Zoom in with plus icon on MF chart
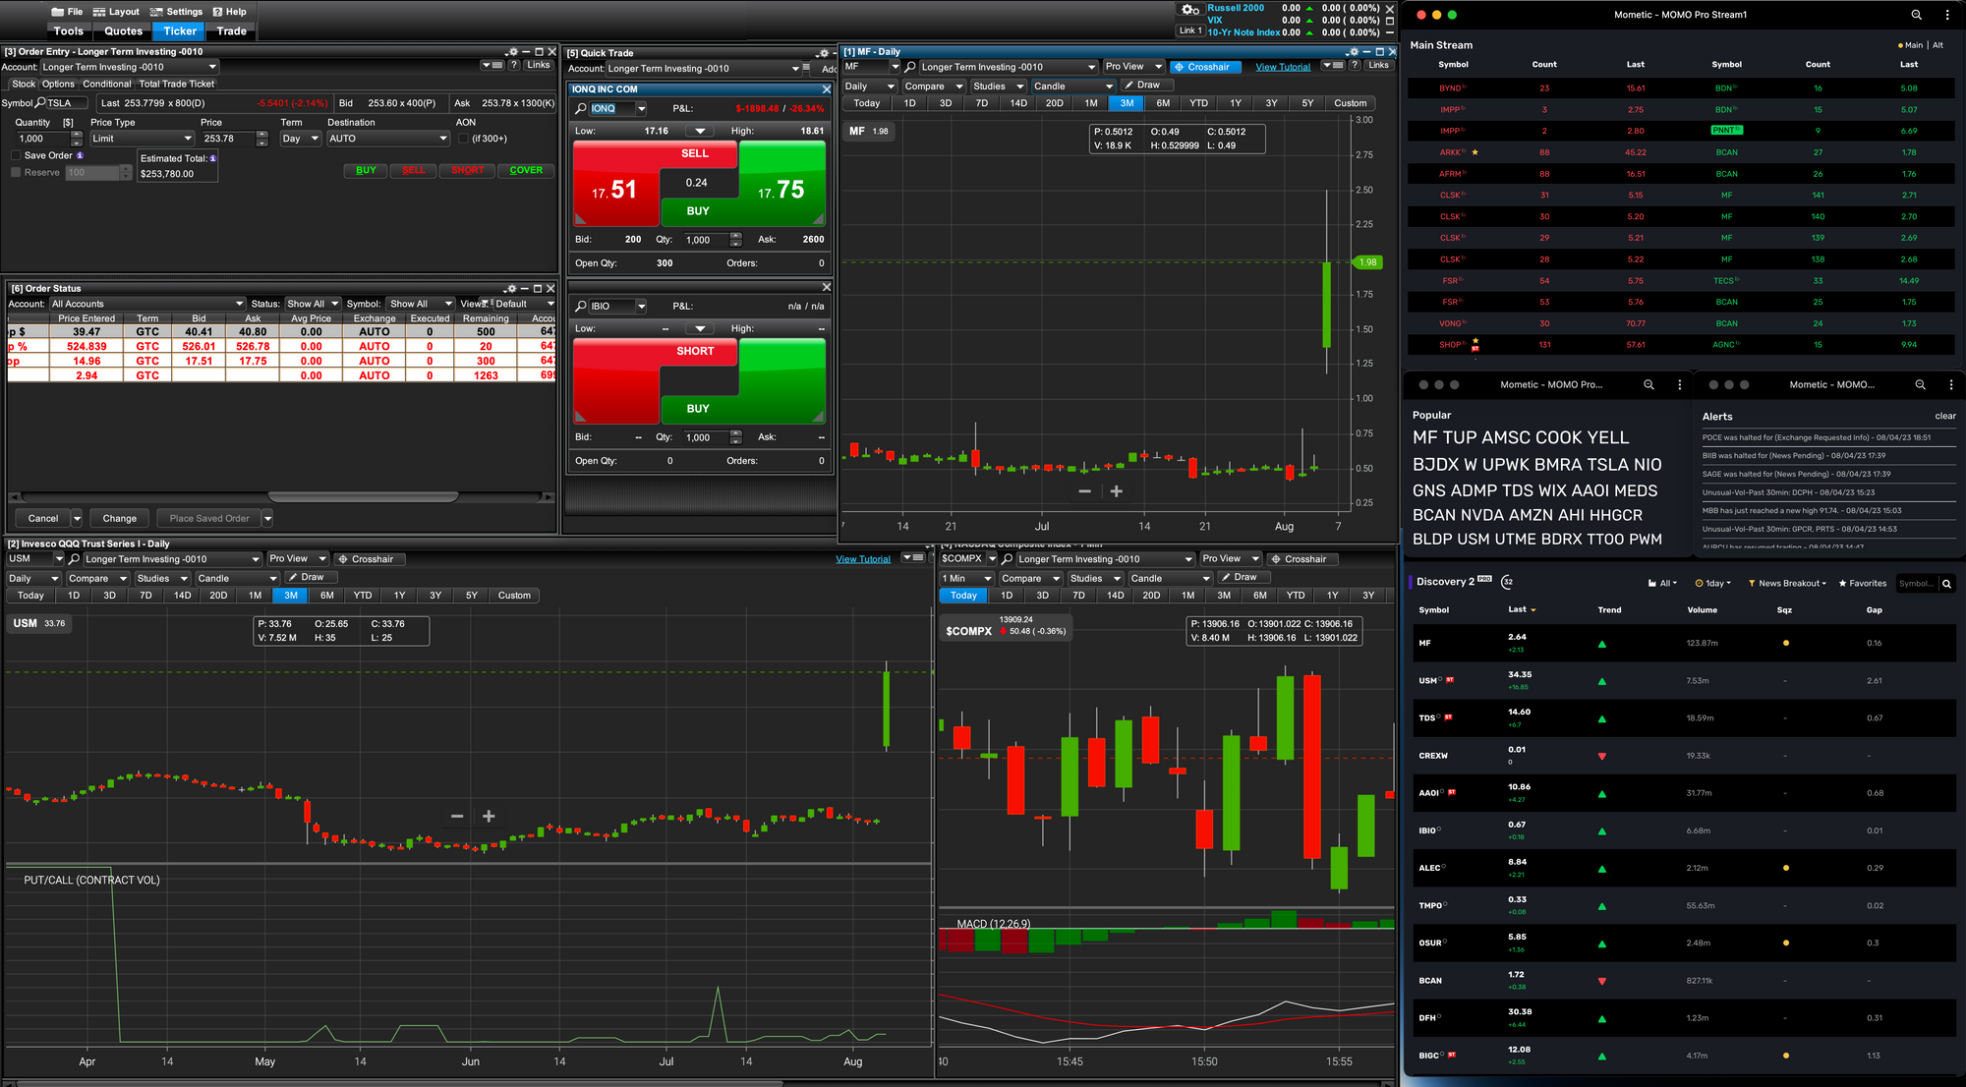This screenshot has height=1087, width=1966. click(x=1117, y=491)
